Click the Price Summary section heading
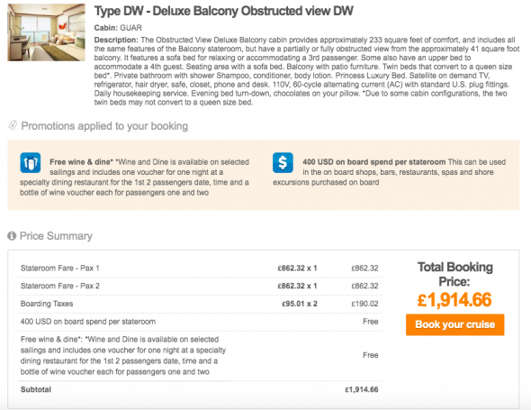Image resolution: width=531 pixels, height=410 pixels. pos(56,236)
